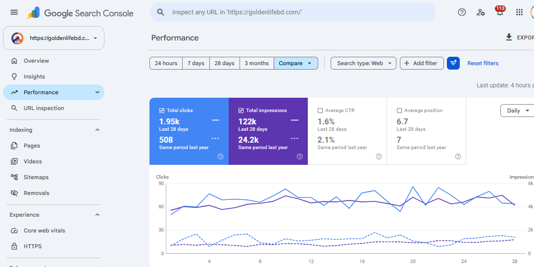Click the goldenlifebd property favicon

tap(17, 38)
